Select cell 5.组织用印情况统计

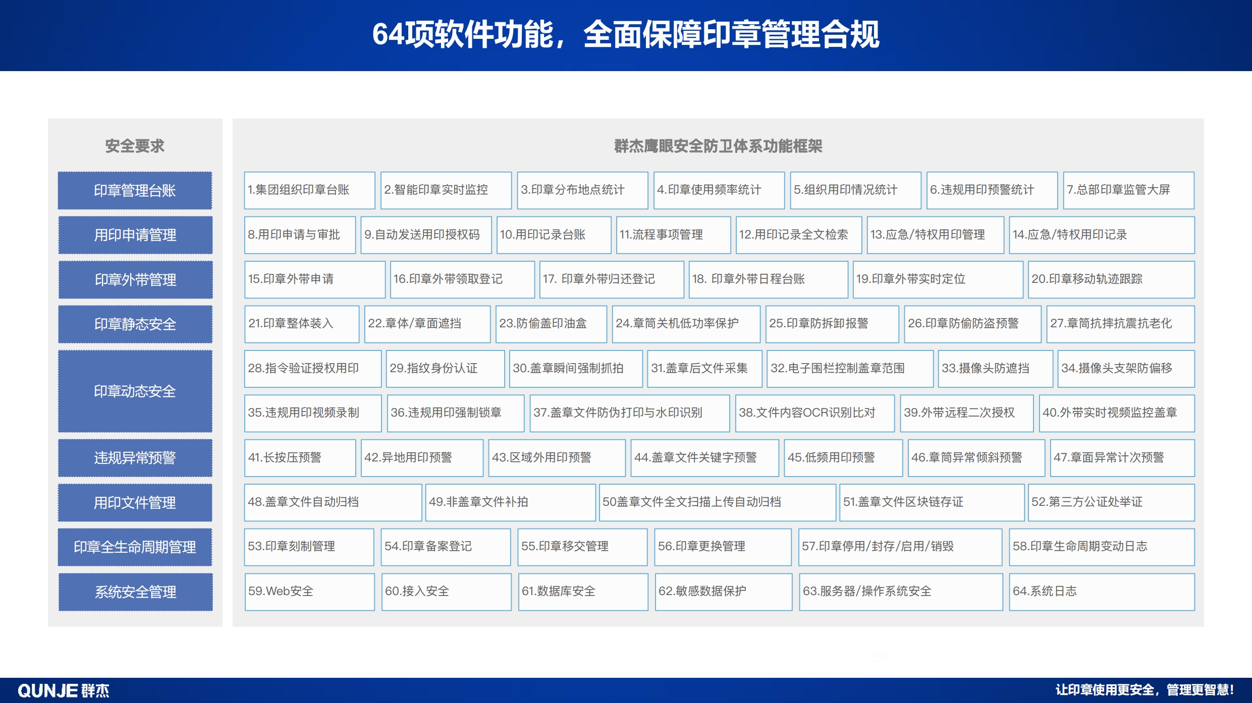click(855, 191)
